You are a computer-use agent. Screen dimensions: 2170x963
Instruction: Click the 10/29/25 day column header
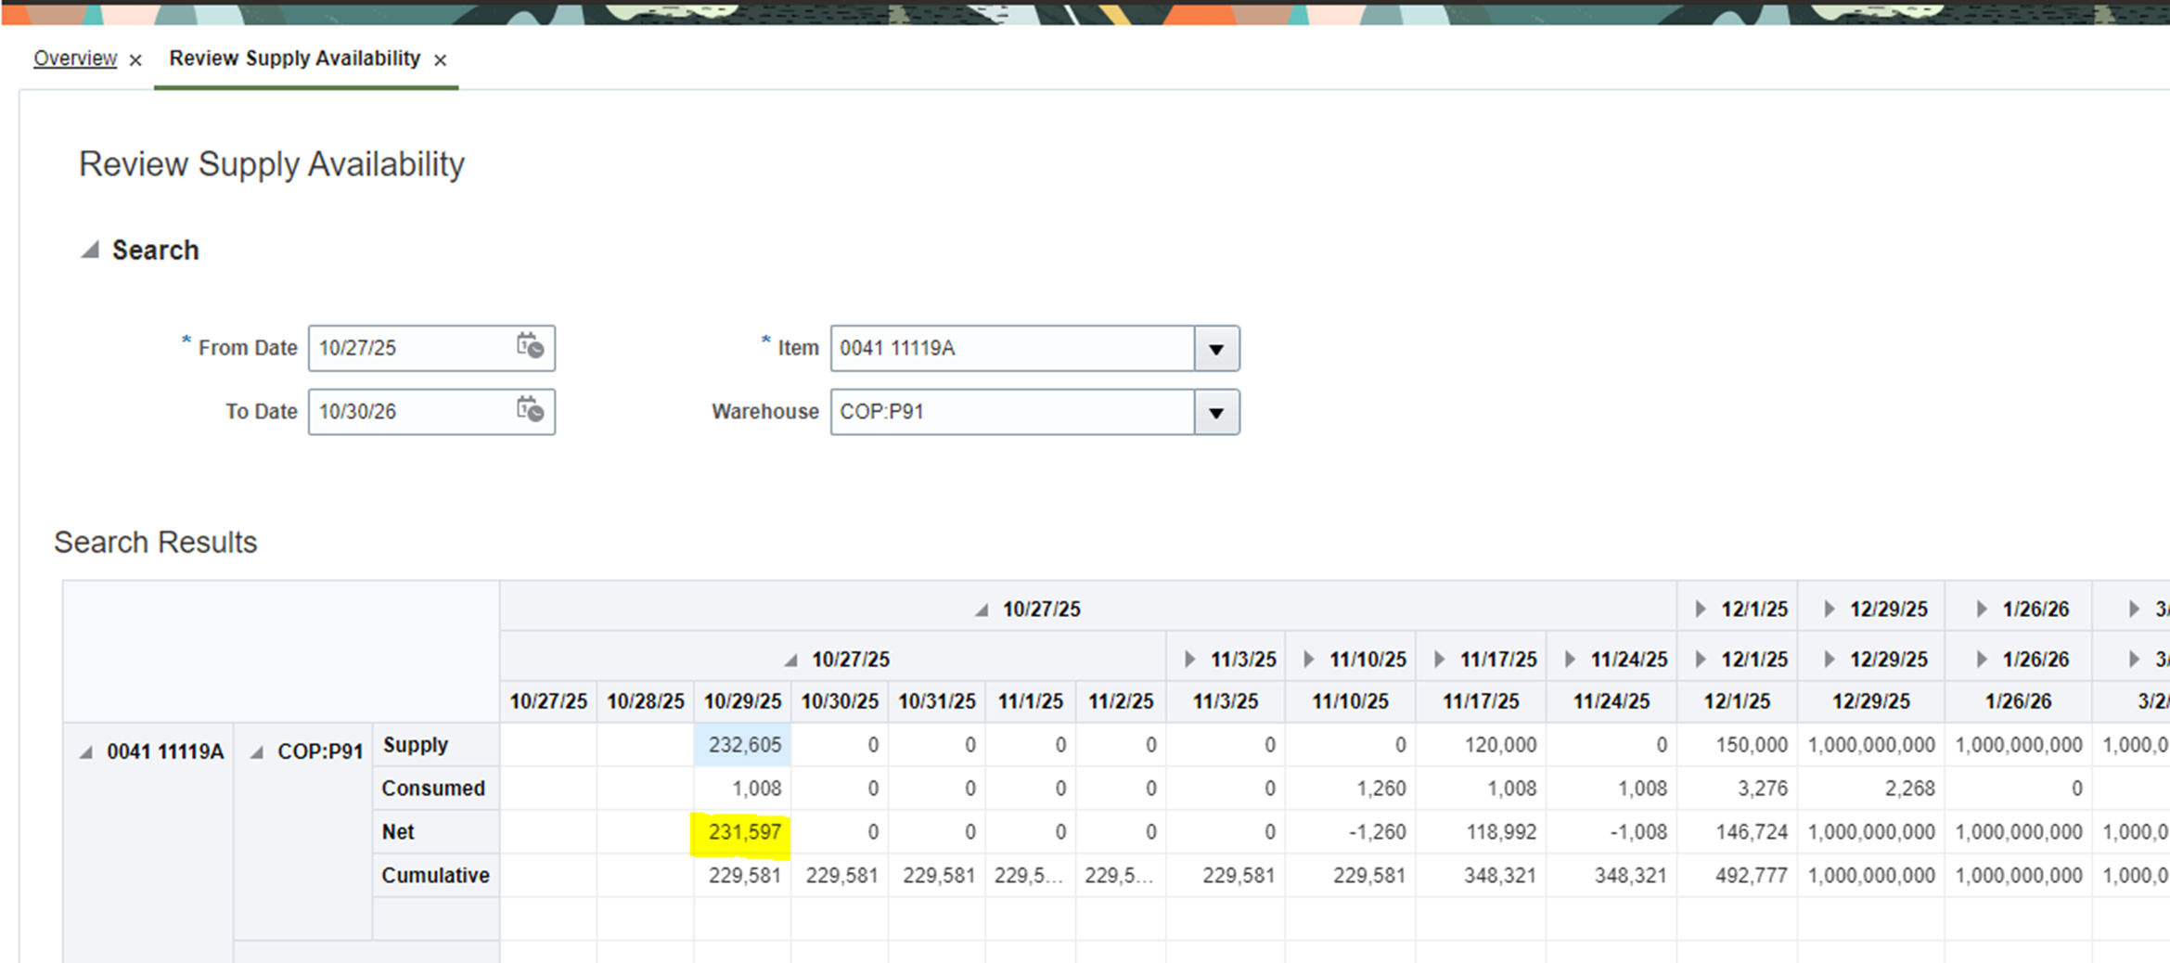point(743,702)
